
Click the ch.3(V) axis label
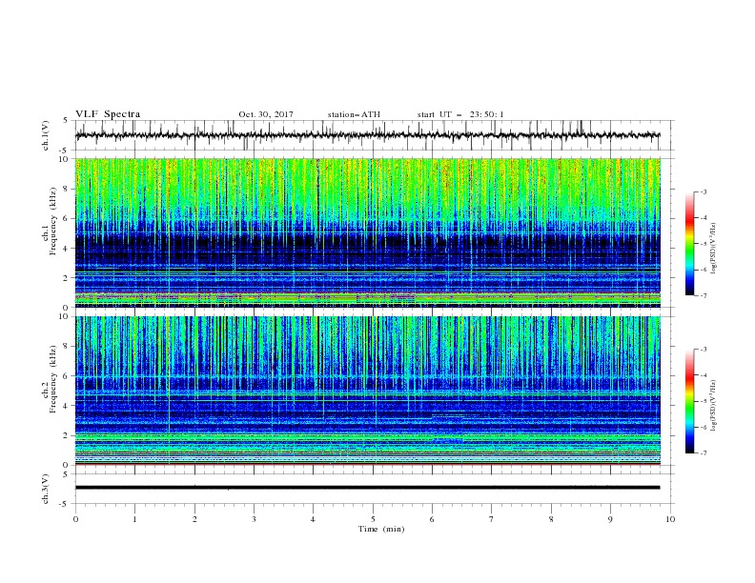[x=46, y=489]
